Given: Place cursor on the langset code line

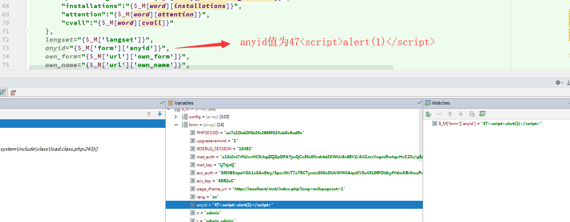Looking at the screenshot, I should click(99, 40).
